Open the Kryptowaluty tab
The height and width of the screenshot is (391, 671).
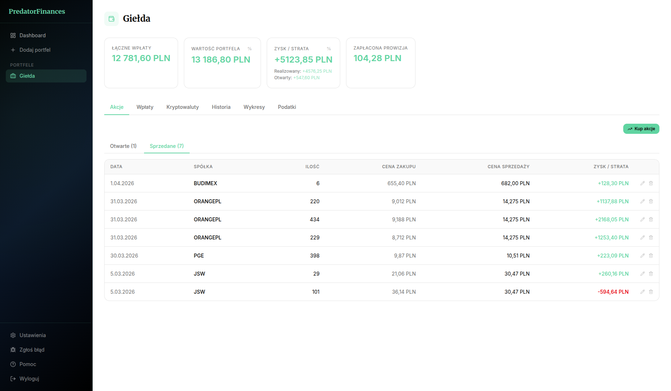point(182,107)
